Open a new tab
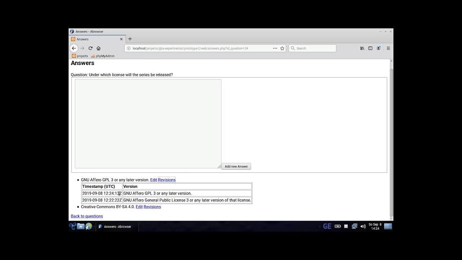462x260 pixels. coord(130,39)
